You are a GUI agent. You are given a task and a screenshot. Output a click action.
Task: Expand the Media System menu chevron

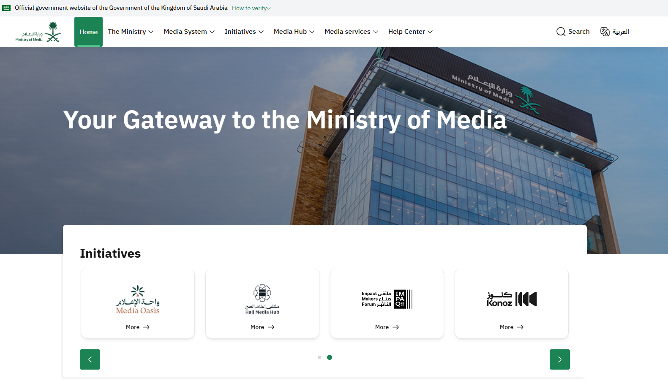click(x=212, y=32)
